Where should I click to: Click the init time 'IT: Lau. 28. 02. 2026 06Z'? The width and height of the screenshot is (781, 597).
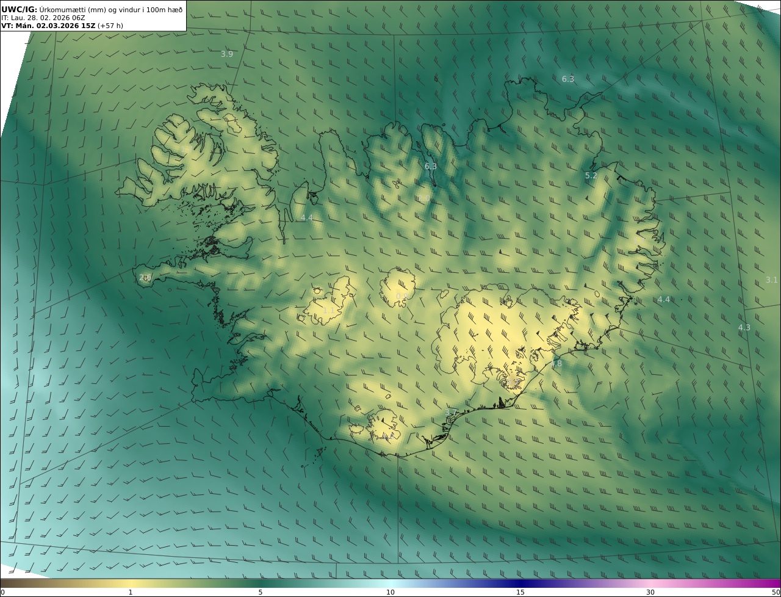(x=43, y=18)
